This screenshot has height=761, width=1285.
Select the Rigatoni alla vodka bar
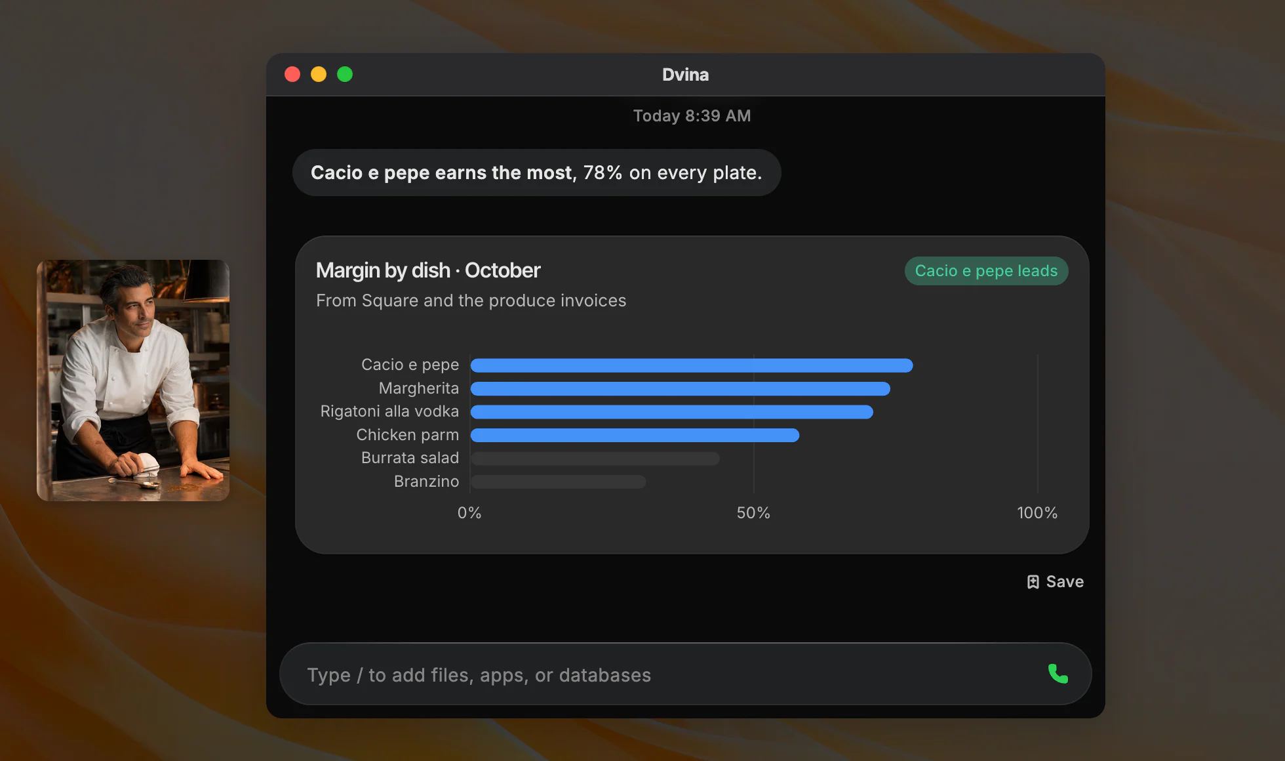(672, 412)
